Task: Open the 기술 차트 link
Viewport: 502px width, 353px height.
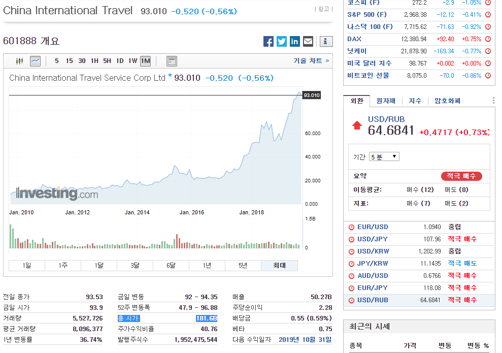Action: 311,61
